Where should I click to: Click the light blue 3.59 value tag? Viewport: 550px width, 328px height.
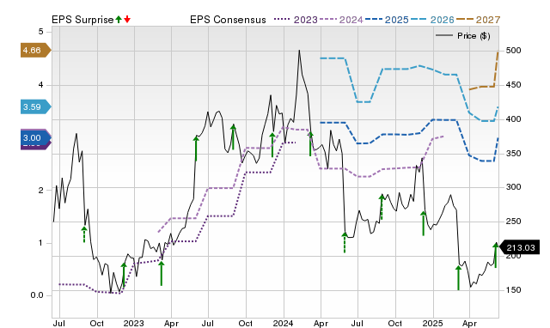[36, 106]
